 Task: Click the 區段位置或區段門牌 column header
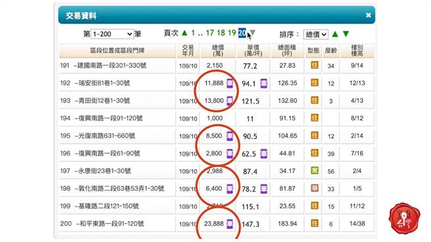[x=118, y=50]
